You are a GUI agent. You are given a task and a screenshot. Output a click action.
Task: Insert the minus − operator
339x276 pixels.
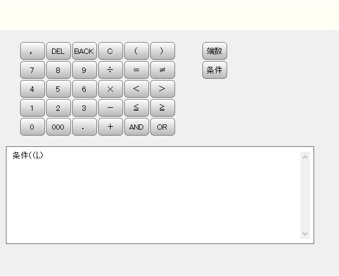pos(111,108)
